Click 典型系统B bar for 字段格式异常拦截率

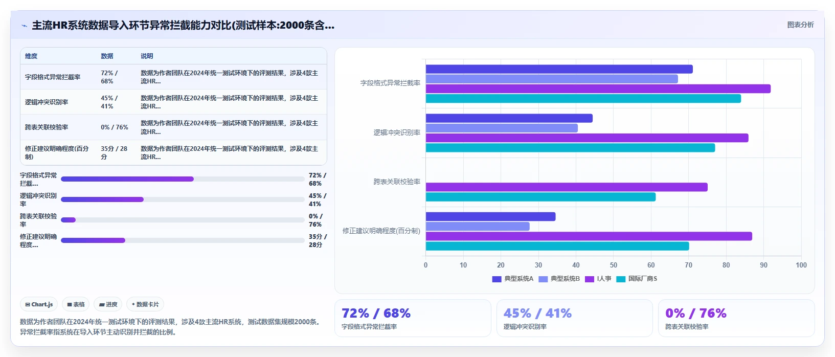click(552, 79)
